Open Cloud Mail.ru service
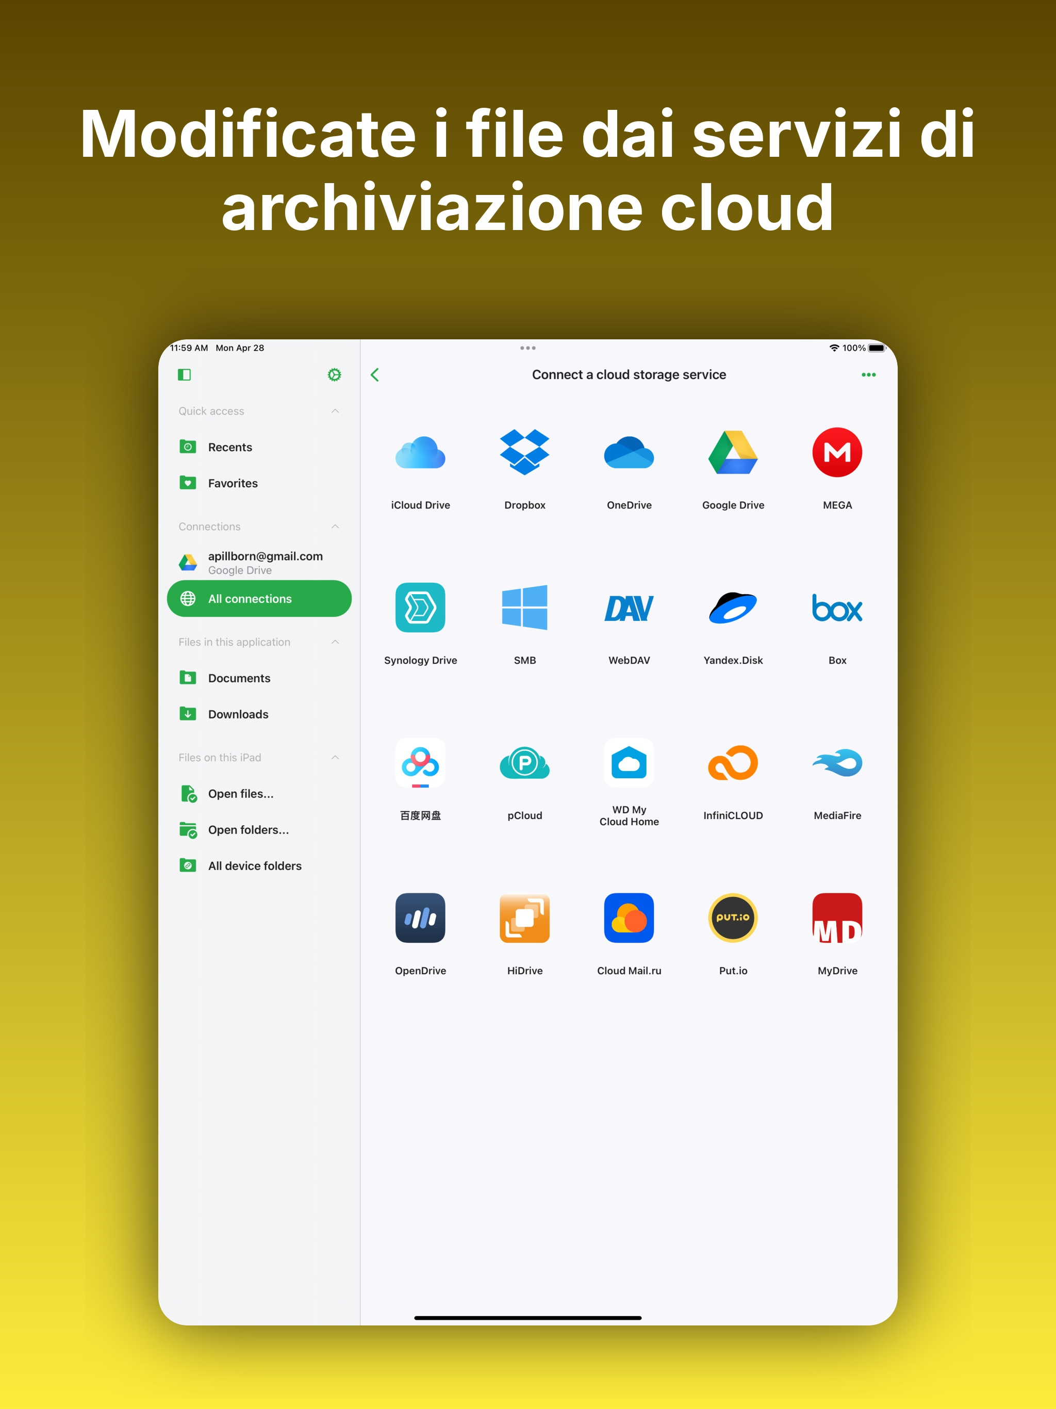The width and height of the screenshot is (1056, 1409). (x=629, y=918)
